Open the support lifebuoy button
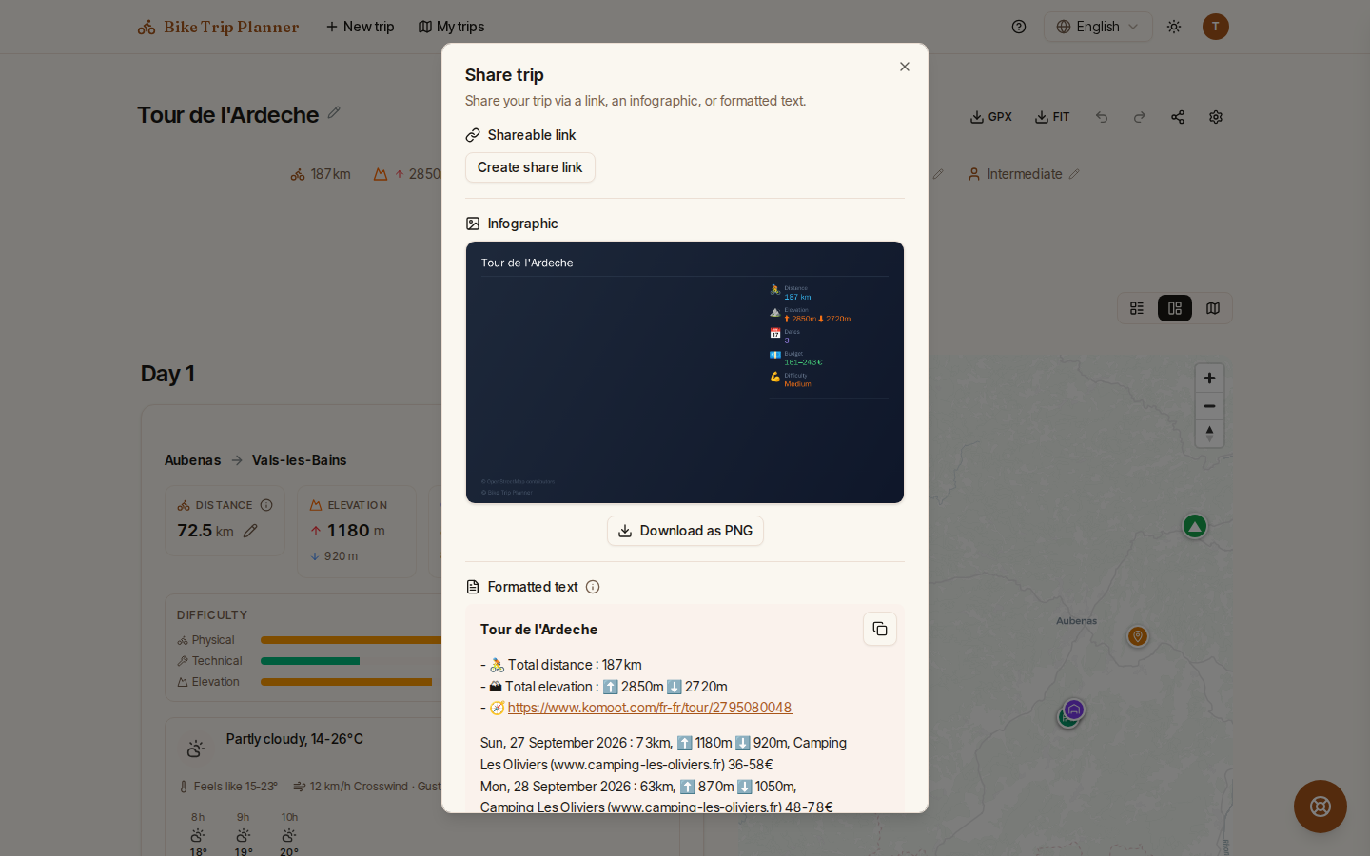 click(1321, 807)
